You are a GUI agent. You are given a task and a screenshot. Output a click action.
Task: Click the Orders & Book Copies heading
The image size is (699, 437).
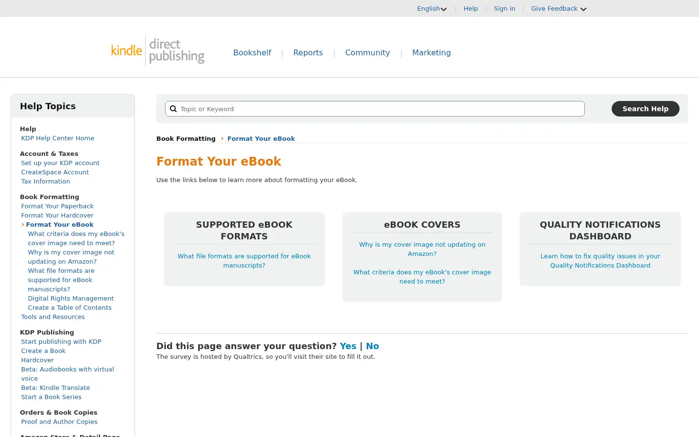coord(59,412)
